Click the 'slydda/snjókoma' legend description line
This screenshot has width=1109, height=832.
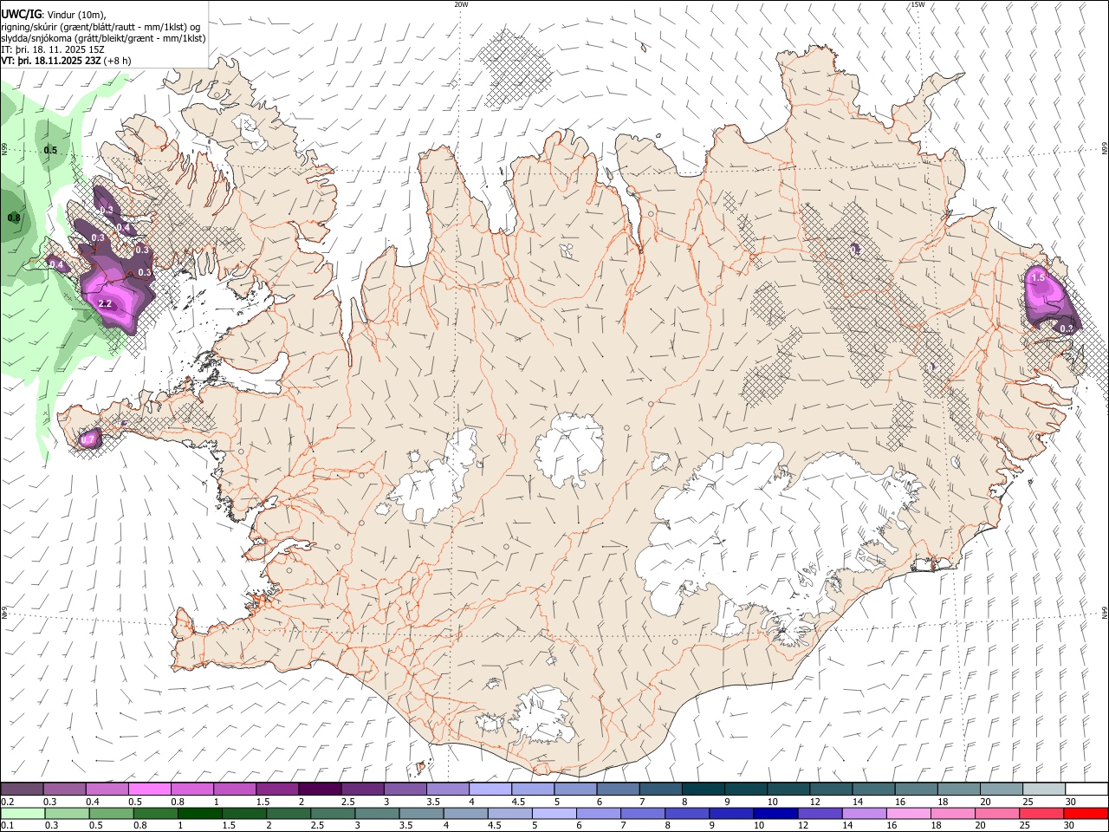click(104, 38)
